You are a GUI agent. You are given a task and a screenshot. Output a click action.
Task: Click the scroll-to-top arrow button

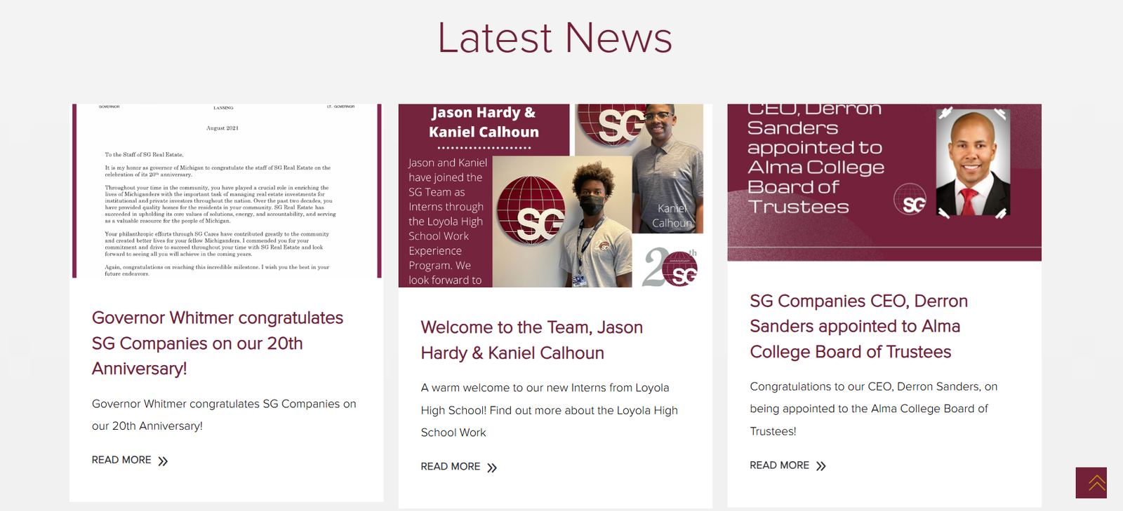tap(1091, 483)
